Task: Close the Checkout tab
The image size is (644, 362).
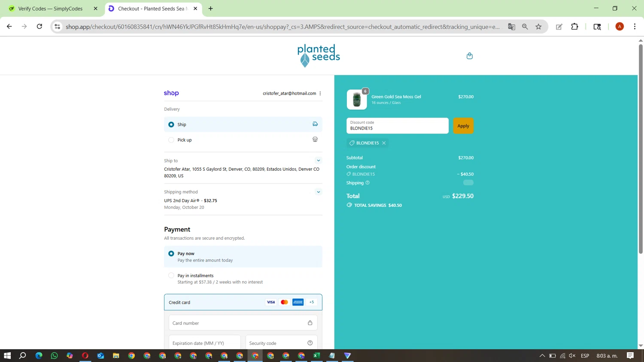Action: 195,9
